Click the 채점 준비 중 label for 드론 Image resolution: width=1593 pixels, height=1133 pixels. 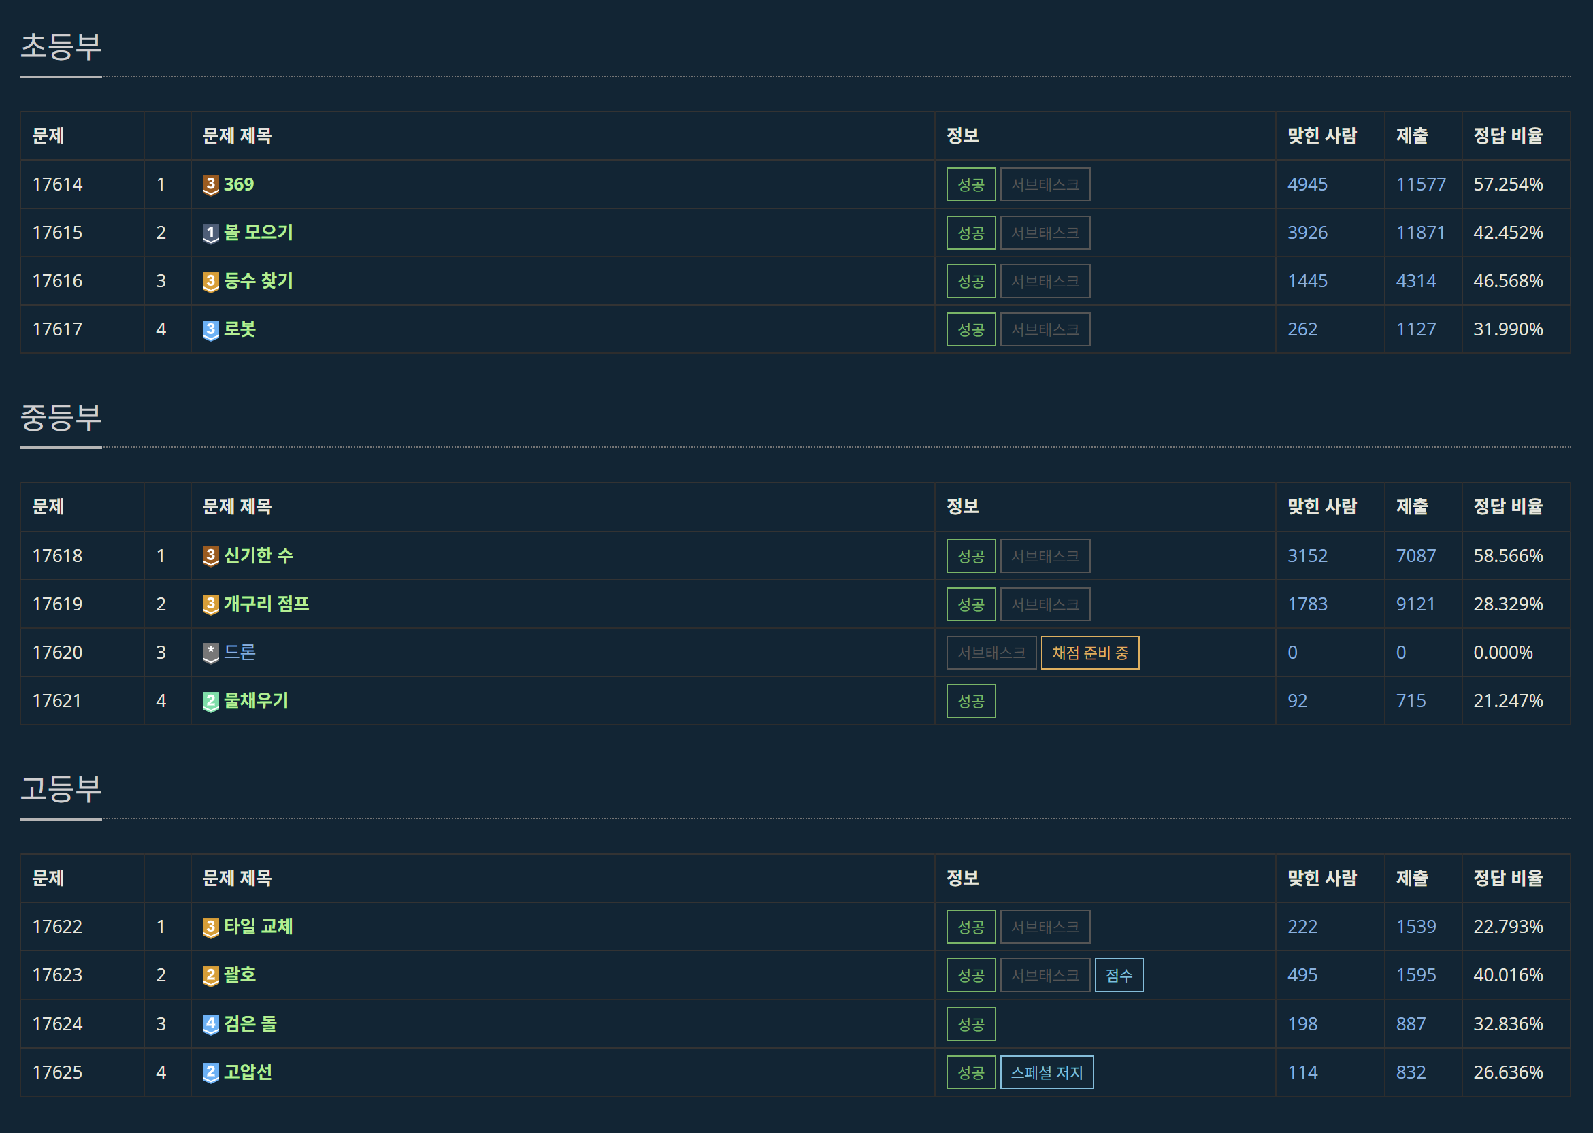1089,653
